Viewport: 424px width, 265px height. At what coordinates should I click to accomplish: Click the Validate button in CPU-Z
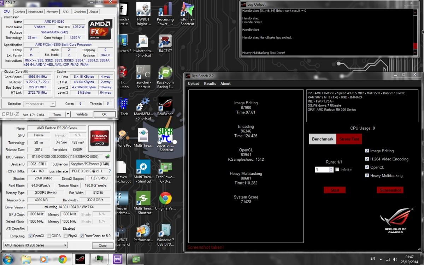[82, 114]
